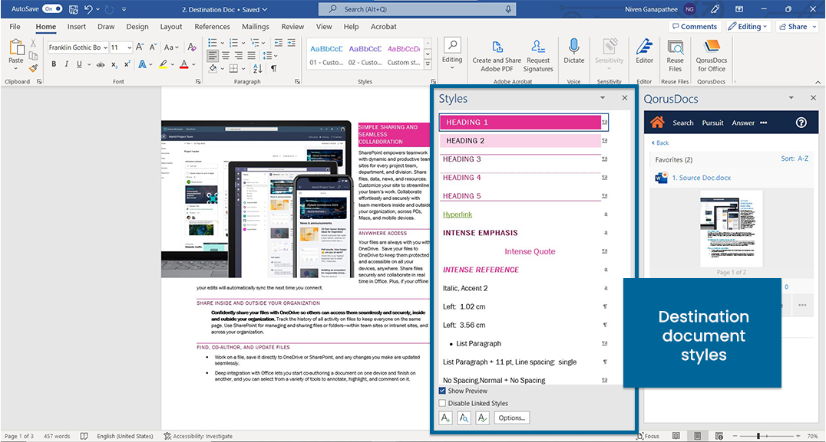This screenshot has width=826, height=442.
Task: Launch QorusDocs for Office from ribbon
Action: [x=711, y=47]
